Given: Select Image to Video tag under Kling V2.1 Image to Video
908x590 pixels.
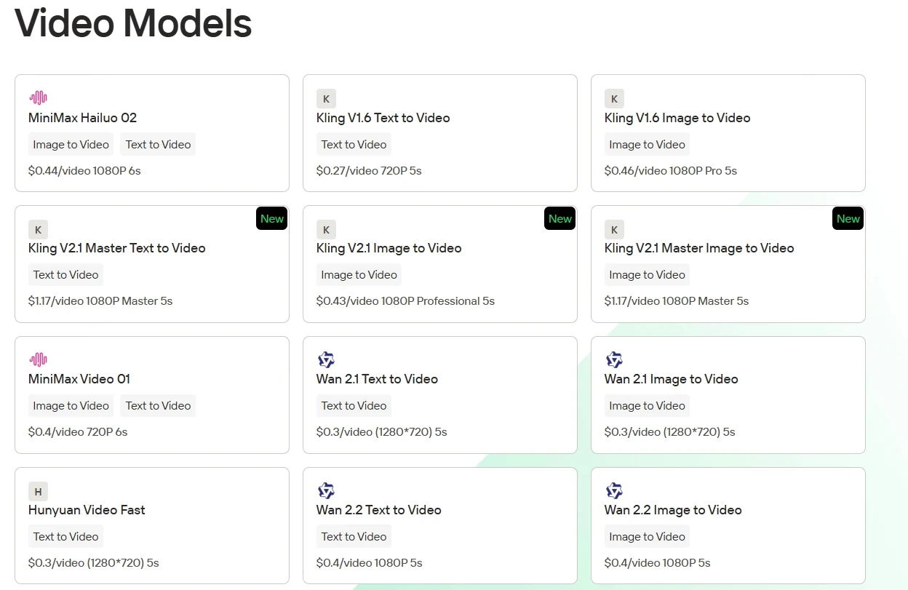Looking at the screenshot, I should pos(359,274).
